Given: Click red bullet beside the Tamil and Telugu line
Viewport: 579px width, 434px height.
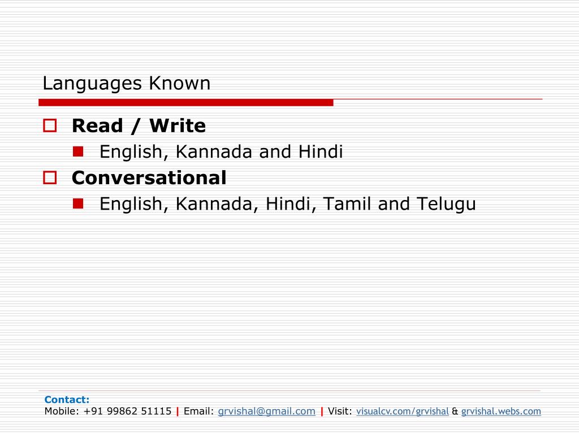Looking at the screenshot, I should 78,203.
